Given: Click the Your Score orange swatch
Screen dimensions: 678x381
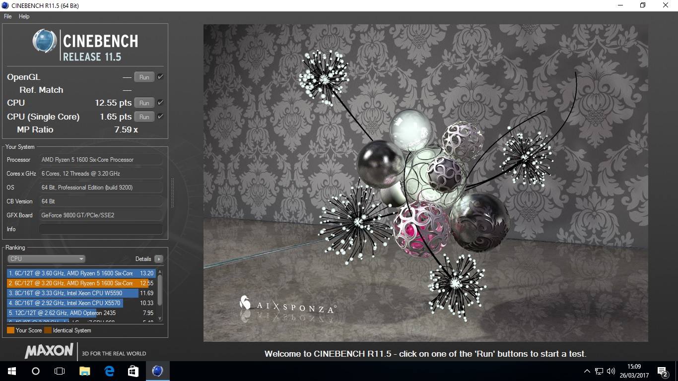Looking at the screenshot, I should click(10, 330).
